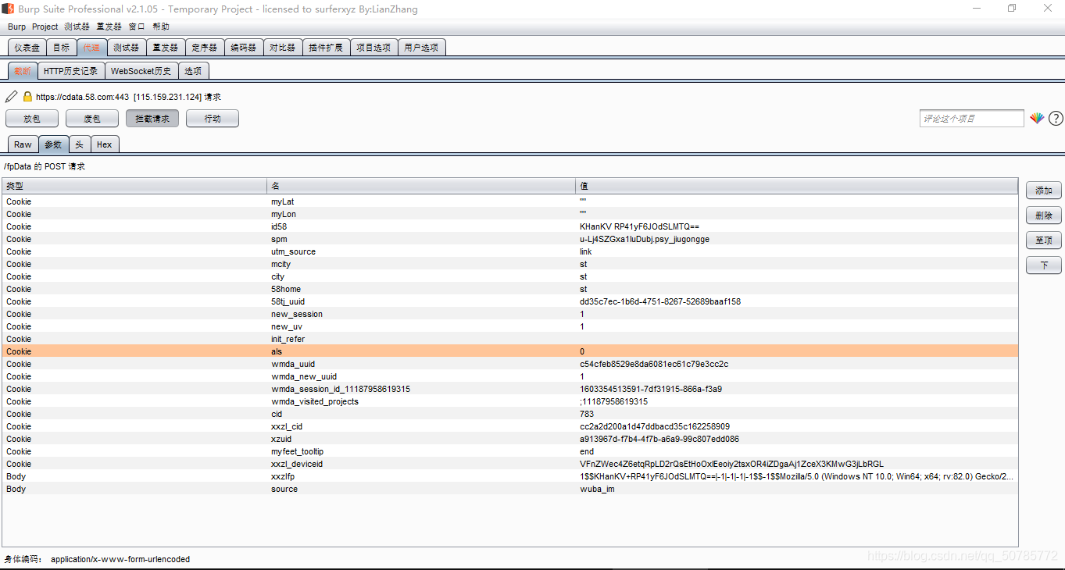Open the 编码器 tab
Screen dimensions: 1065x570
[x=244, y=48]
